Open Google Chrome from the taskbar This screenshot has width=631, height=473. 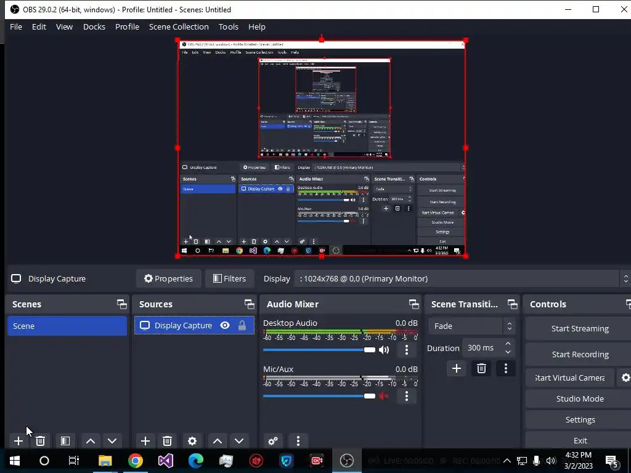(x=135, y=461)
